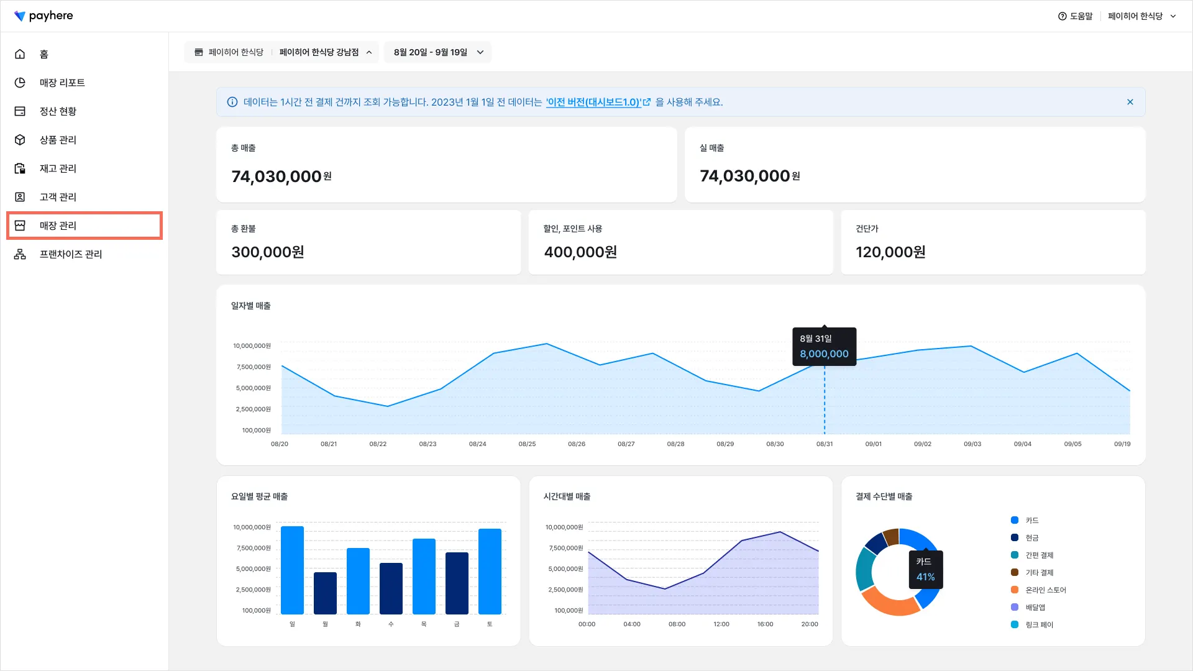Toggle the 온라인 스토어 legend item
The height and width of the screenshot is (671, 1193).
(1045, 590)
